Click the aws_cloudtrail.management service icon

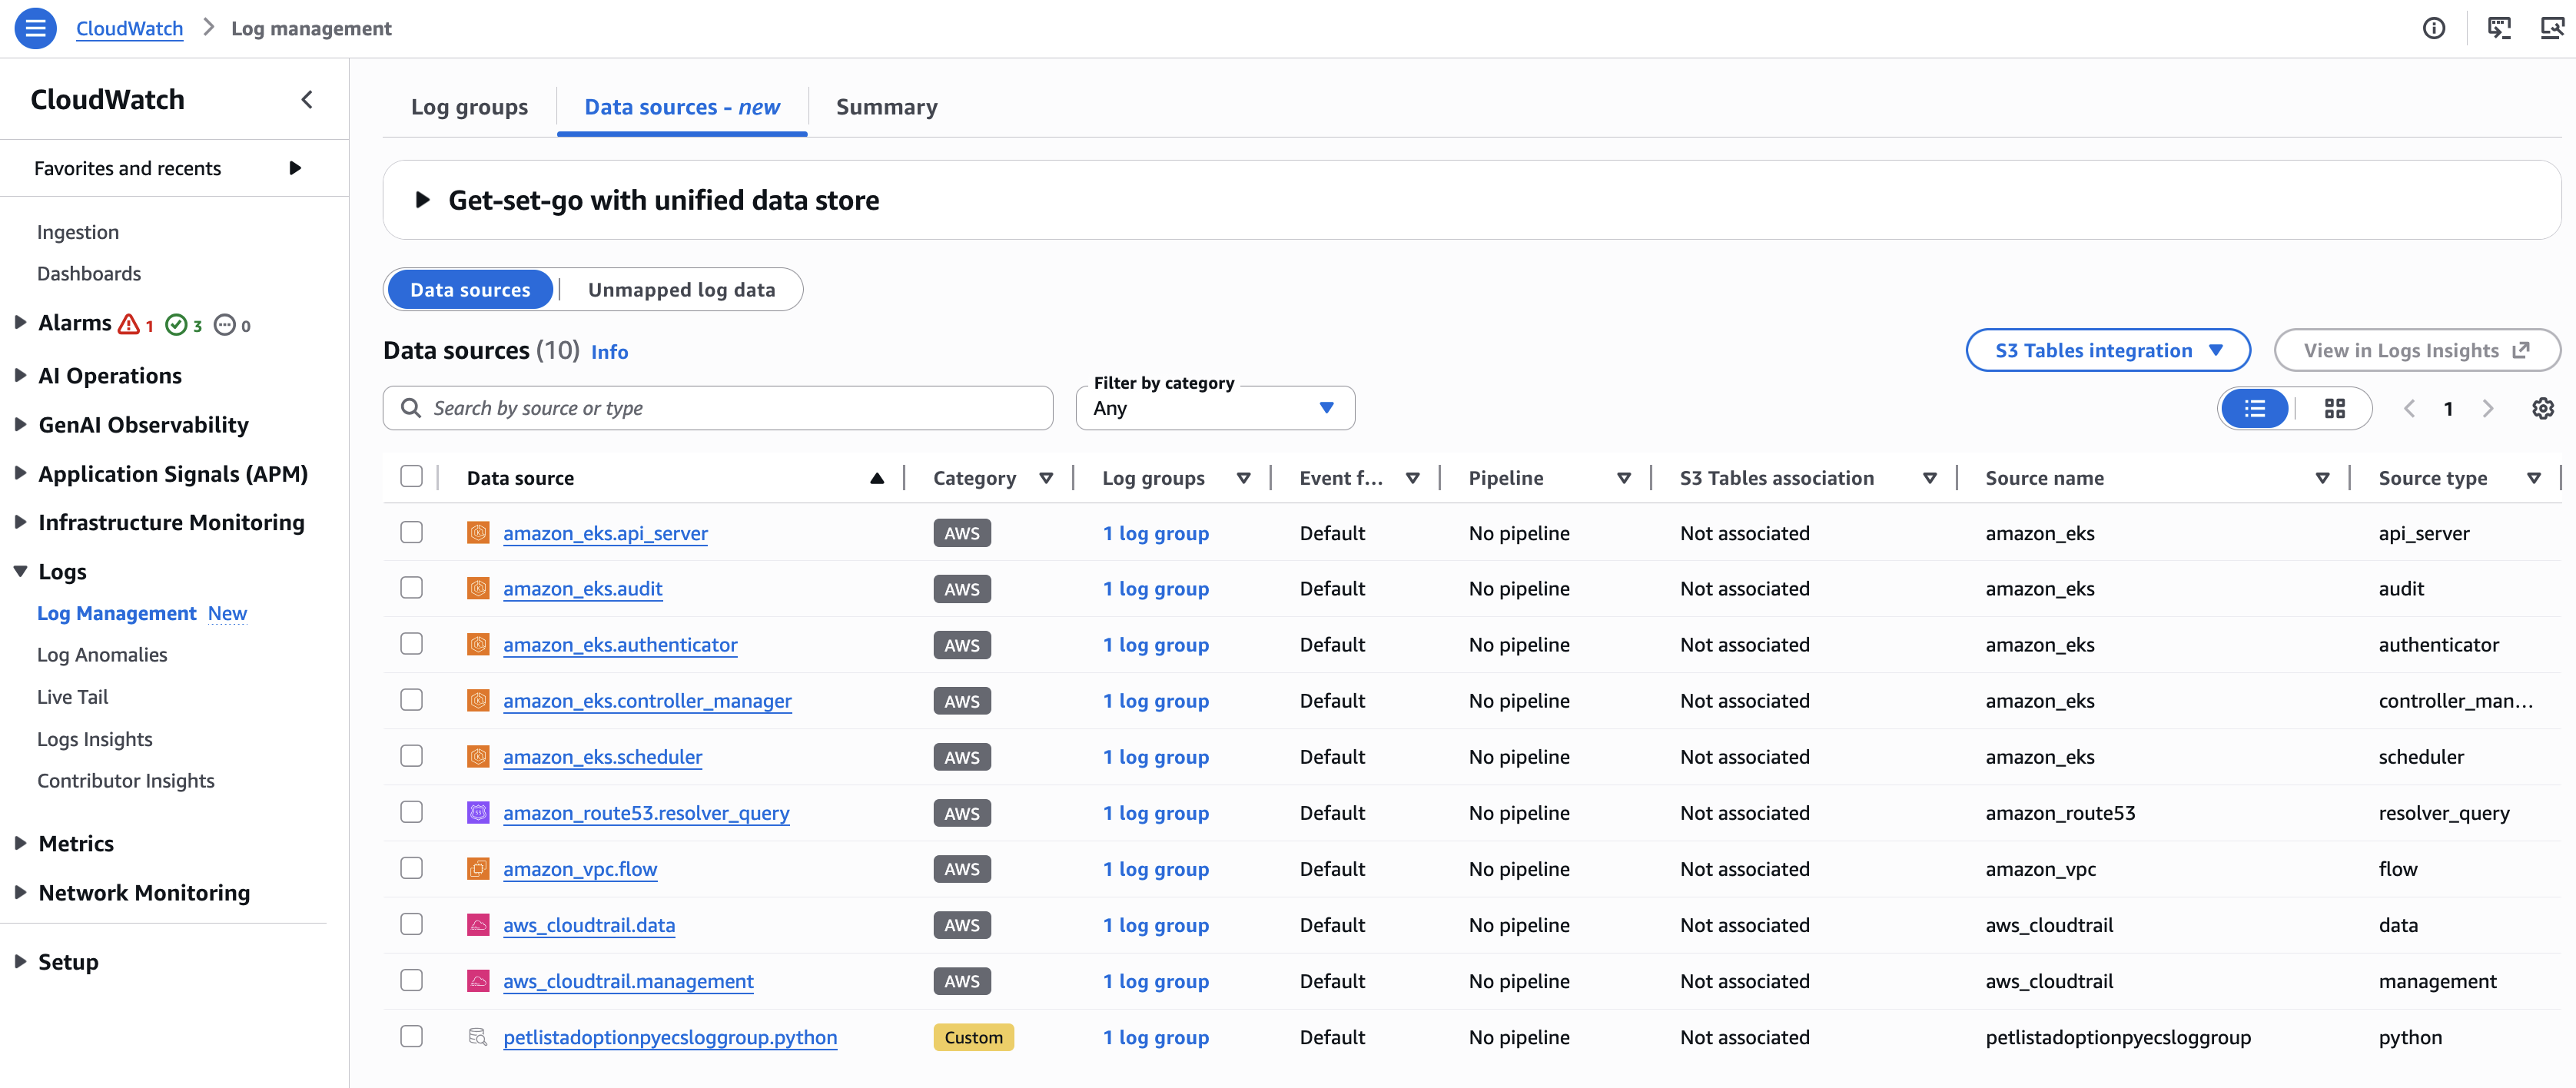(478, 981)
